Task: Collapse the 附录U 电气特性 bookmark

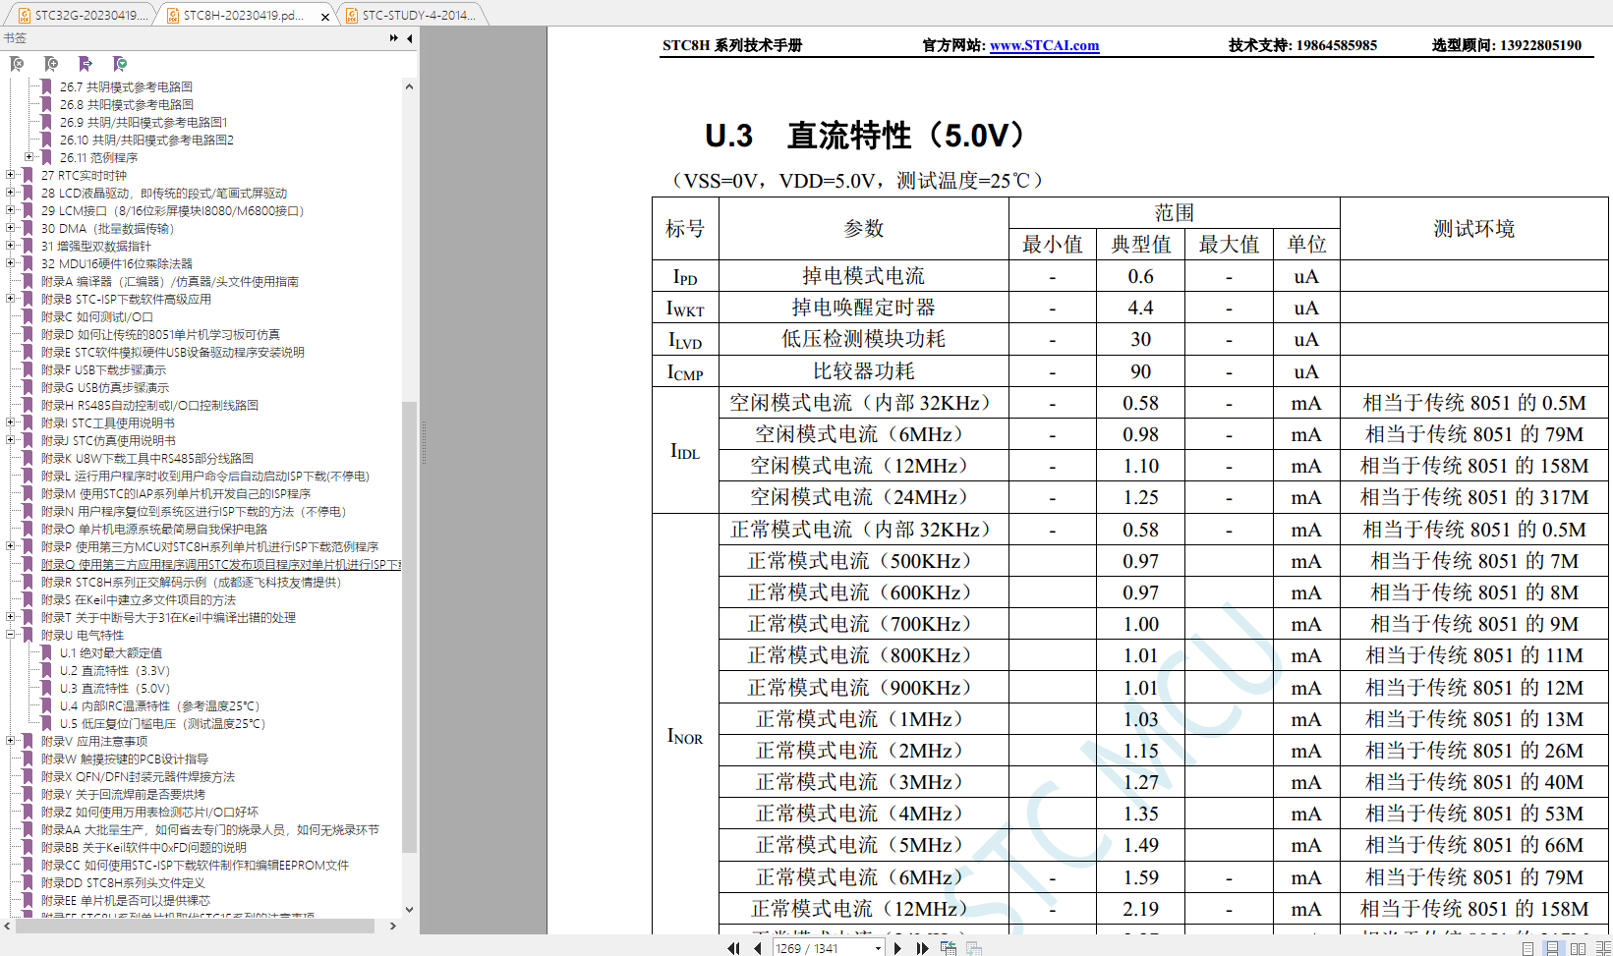Action: click(11, 635)
